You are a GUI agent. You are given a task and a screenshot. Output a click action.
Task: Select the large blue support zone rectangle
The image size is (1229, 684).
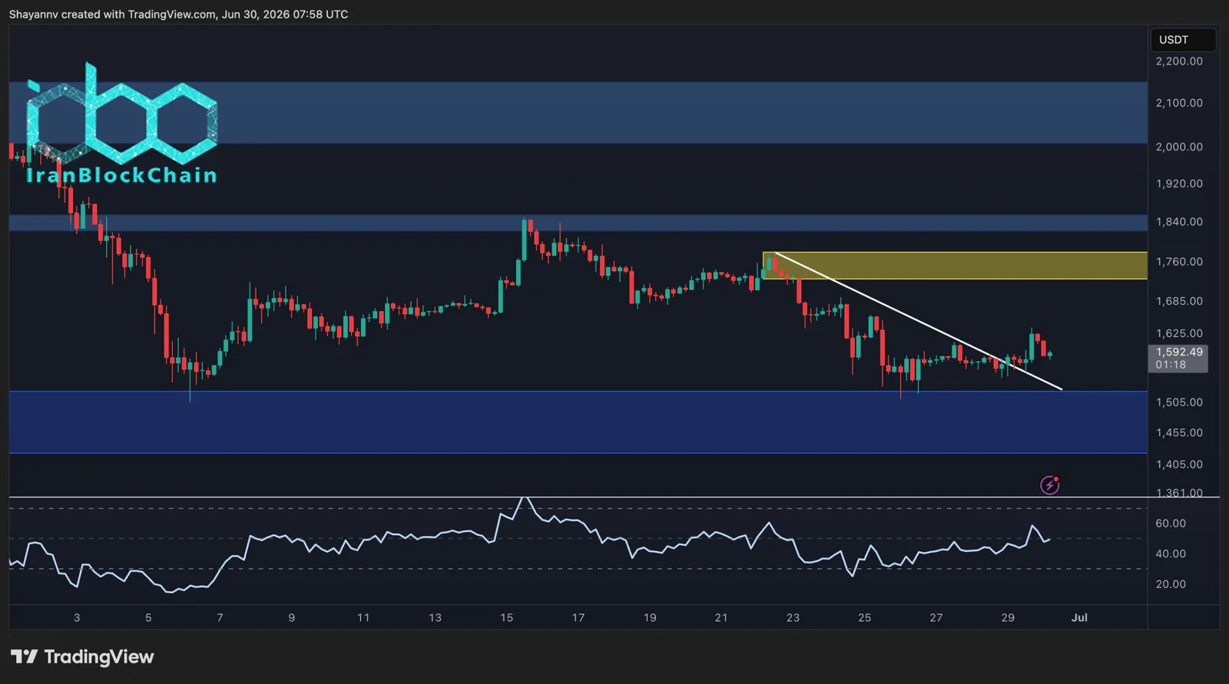tap(578, 422)
